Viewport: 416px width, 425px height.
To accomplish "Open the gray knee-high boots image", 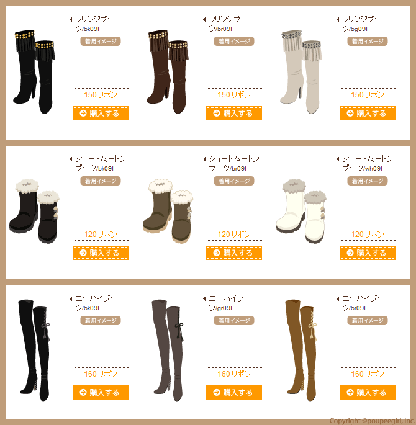I will coord(168,351).
